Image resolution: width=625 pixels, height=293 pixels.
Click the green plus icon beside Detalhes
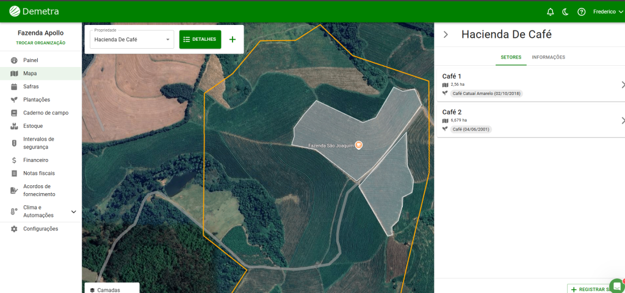[232, 40]
